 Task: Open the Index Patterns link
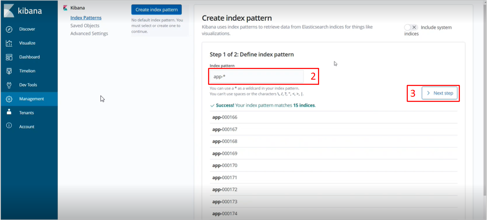(86, 18)
